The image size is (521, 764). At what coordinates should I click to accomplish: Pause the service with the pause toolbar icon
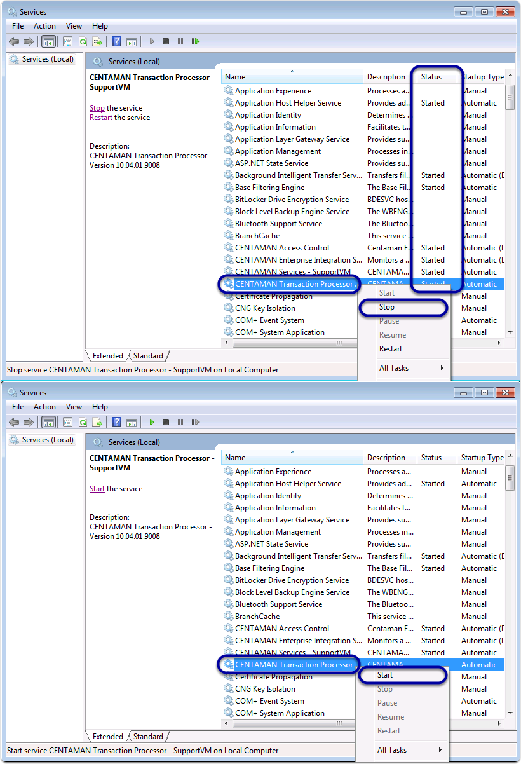coord(180,41)
